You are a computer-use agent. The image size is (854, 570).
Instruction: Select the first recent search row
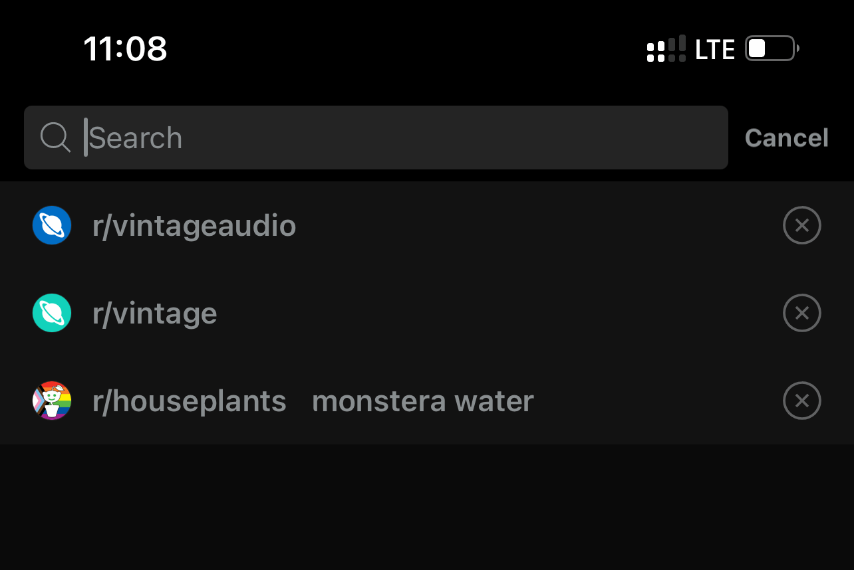pyautogui.click(x=399, y=225)
